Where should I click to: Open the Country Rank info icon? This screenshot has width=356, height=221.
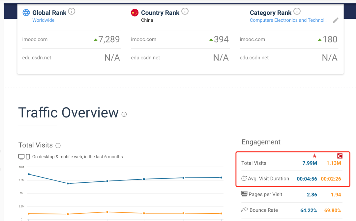click(x=185, y=11)
